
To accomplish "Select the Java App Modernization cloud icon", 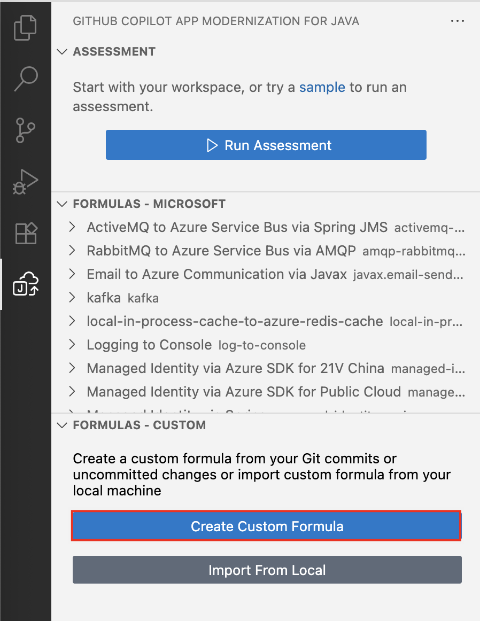I will pyautogui.click(x=25, y=284).
